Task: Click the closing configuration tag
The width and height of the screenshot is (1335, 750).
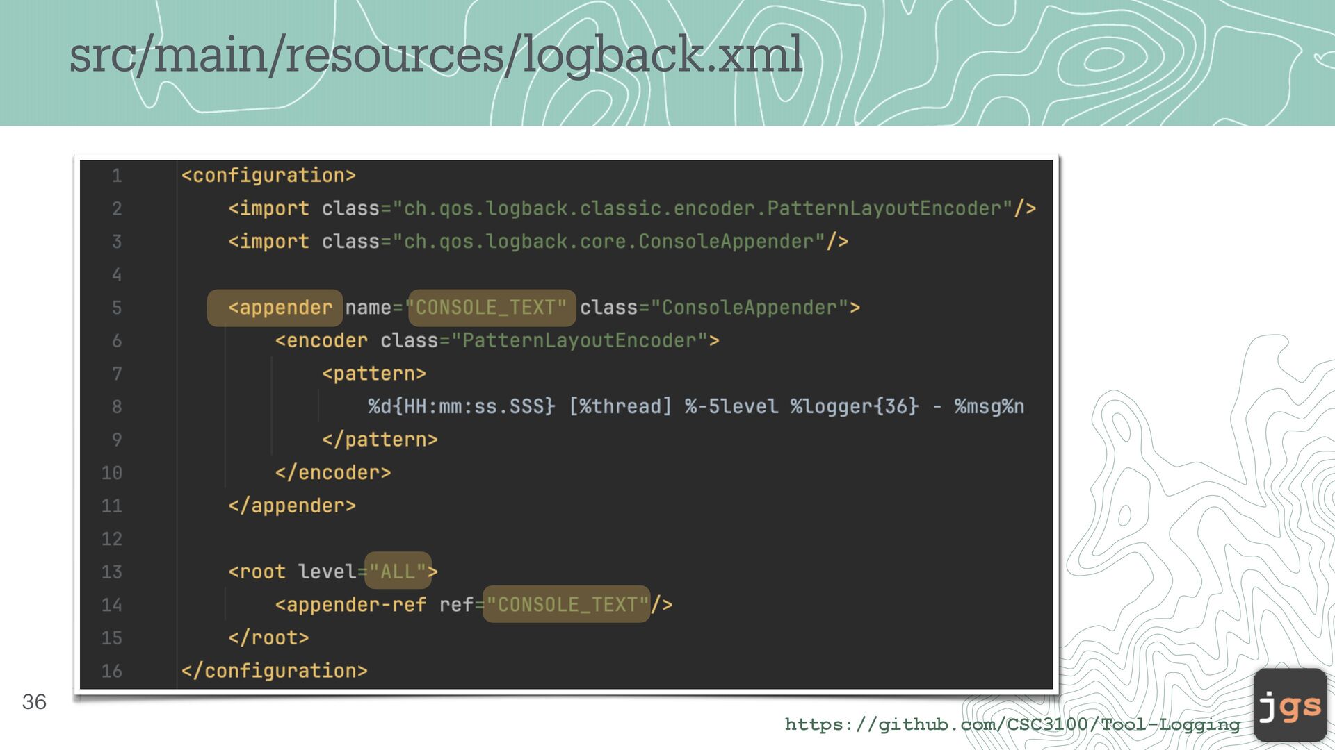Action: coord(274,671)
